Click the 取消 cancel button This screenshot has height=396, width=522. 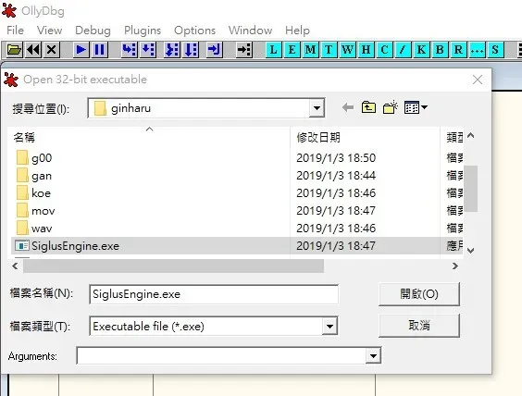tap(419, 325)
